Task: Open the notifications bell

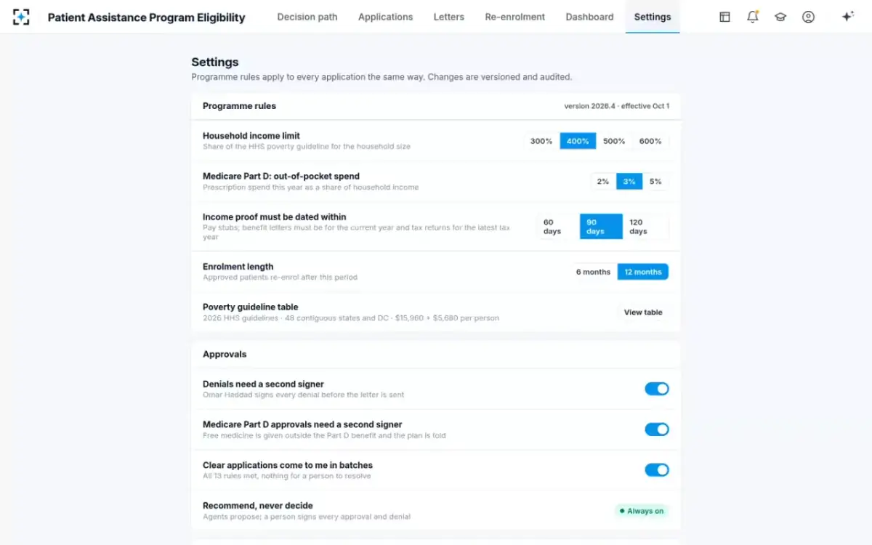Action: (x=753, y=17)
